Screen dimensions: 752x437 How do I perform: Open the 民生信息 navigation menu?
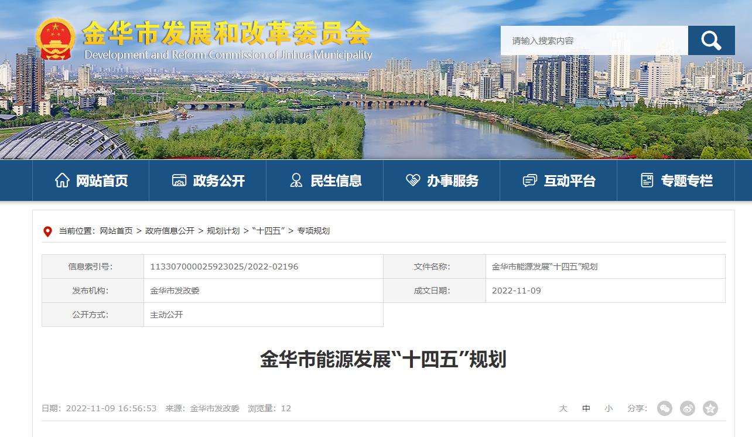click(x=325, y=180)
